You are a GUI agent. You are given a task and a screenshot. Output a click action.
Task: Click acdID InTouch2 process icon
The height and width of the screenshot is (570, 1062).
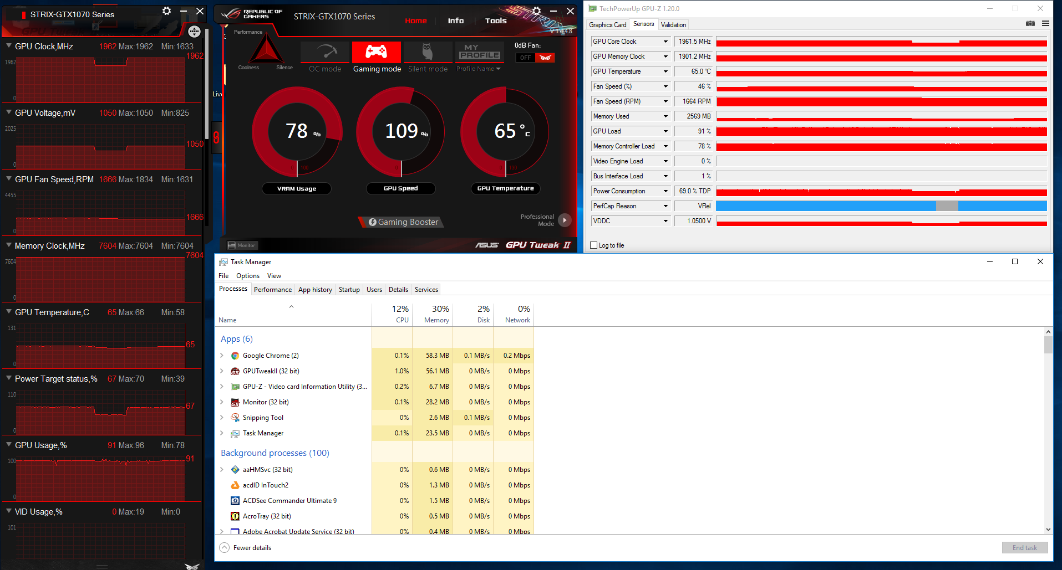(x=235, y=485)
